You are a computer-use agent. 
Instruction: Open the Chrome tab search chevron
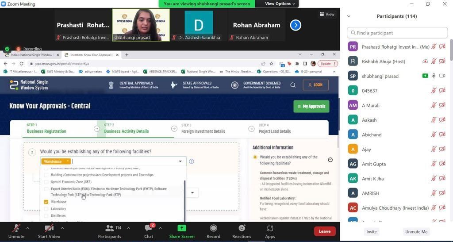[299, 54]
